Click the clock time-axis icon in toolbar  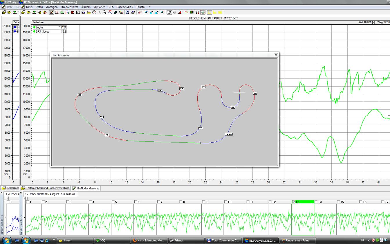coord(169,12)
